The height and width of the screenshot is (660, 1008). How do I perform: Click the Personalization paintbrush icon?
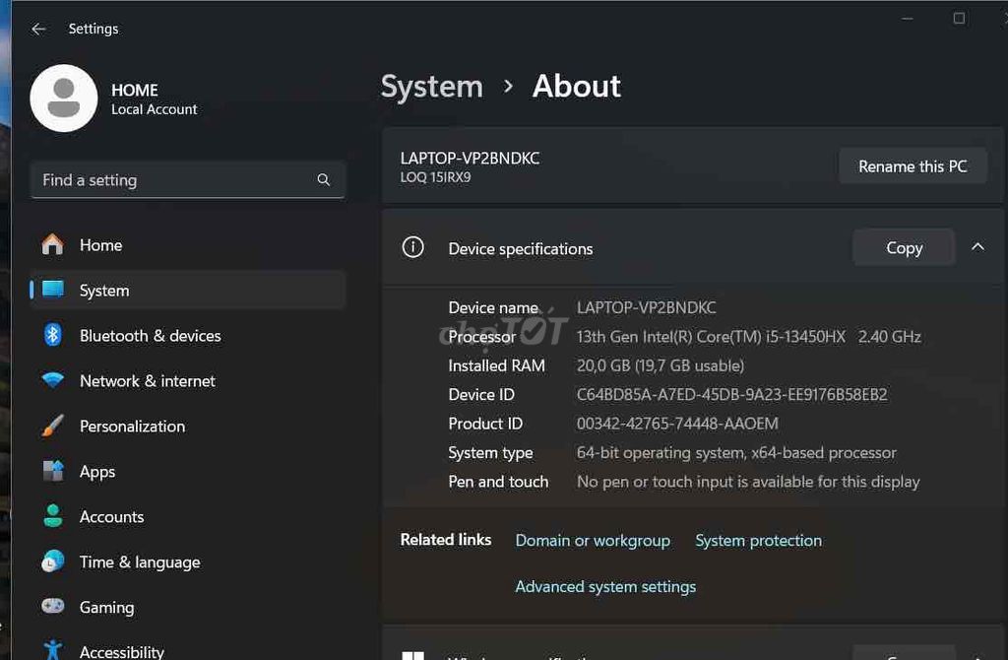point(53,426)
